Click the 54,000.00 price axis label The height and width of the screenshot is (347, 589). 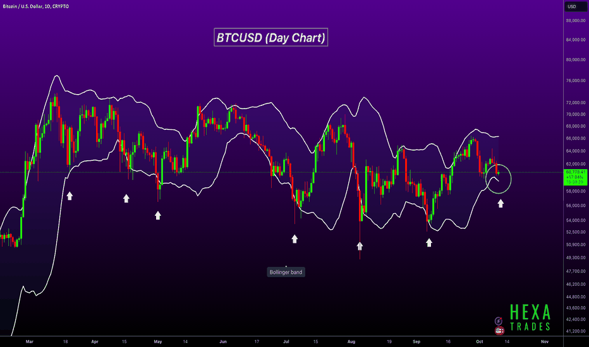[x=576, y=220]
